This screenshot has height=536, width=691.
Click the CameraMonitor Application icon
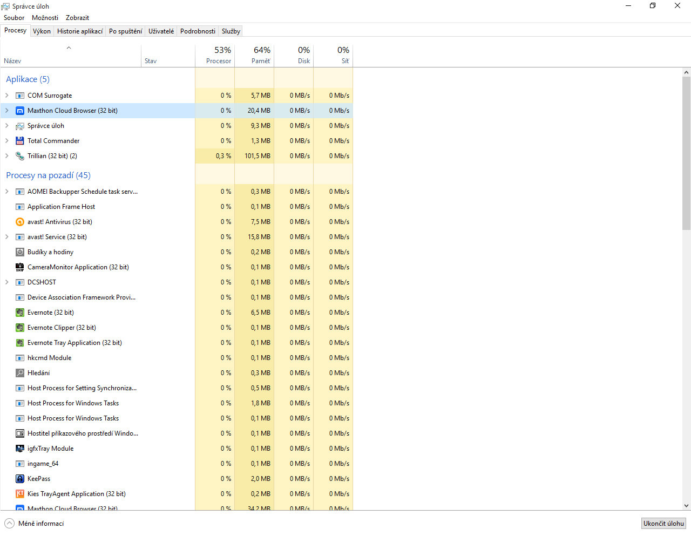pos(20,267)
